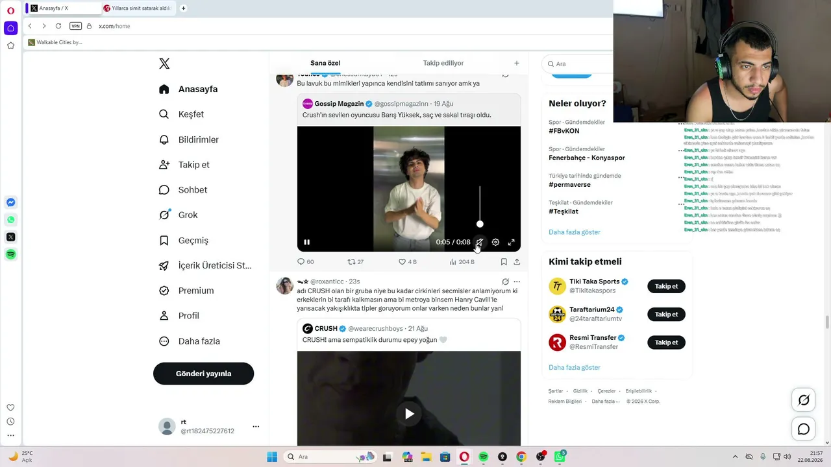The width and height of the screenshot is (831, 467).
Task: Share the Gossip Magazin quote post
Action: click(x=517, y=262)
